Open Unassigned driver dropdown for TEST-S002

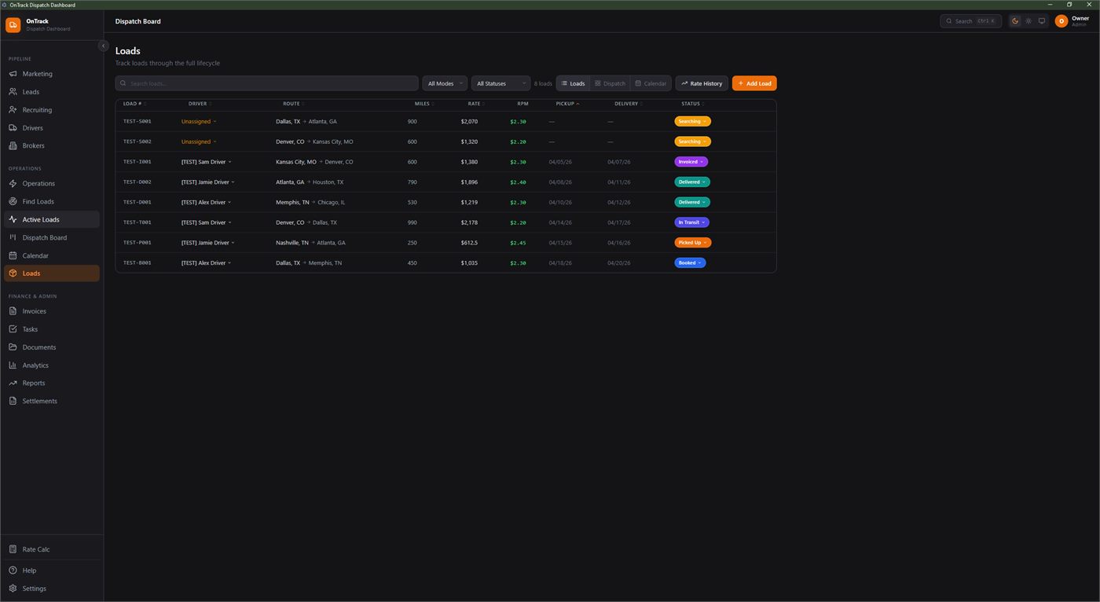point(199,141)
